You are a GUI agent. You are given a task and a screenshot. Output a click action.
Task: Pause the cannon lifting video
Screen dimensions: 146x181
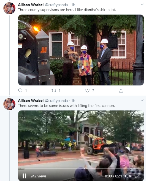point(24,176)
